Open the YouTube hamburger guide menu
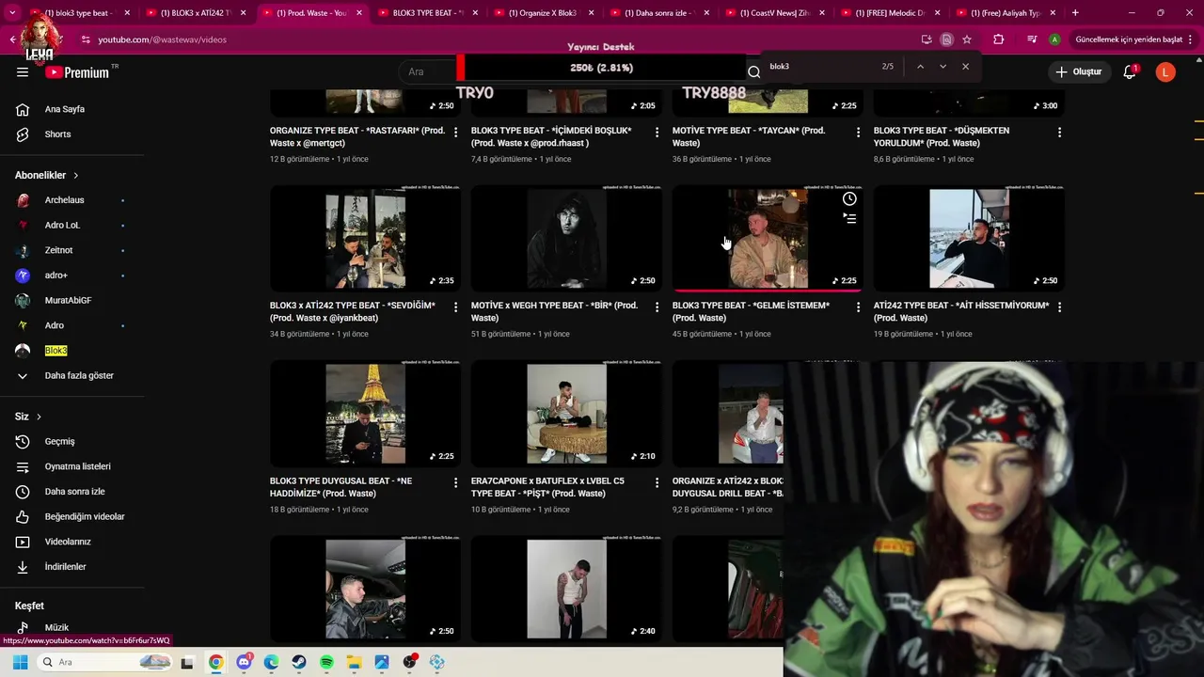This screenshot has width=1204, height=677. tap(23, 71)
